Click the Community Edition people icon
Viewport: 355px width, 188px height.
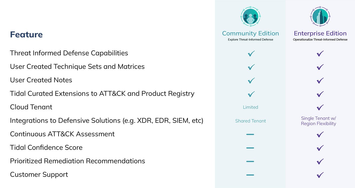tap(251, 16)
